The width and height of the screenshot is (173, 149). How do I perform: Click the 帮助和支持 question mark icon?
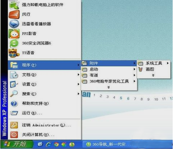(14, 104)
